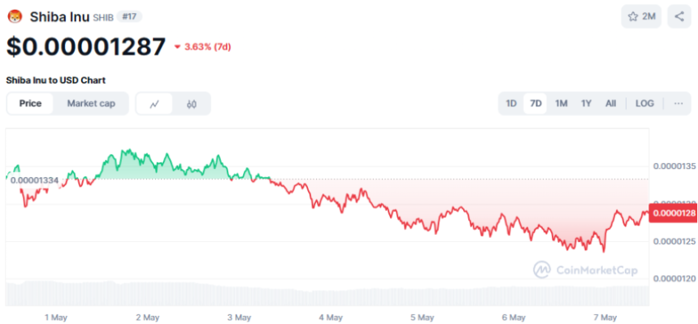698x324 pixels.
Task: Click the CoinMarketCap watermark logo
Action: 585,270
